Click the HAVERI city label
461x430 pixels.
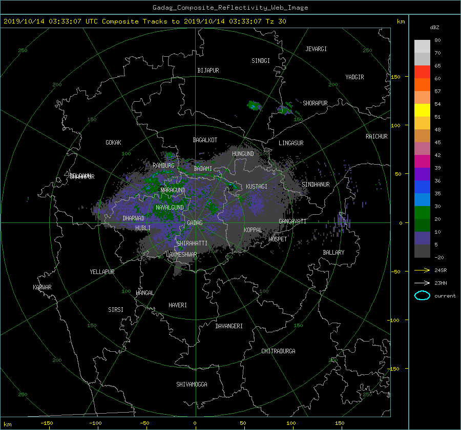(x=178, y=305)
